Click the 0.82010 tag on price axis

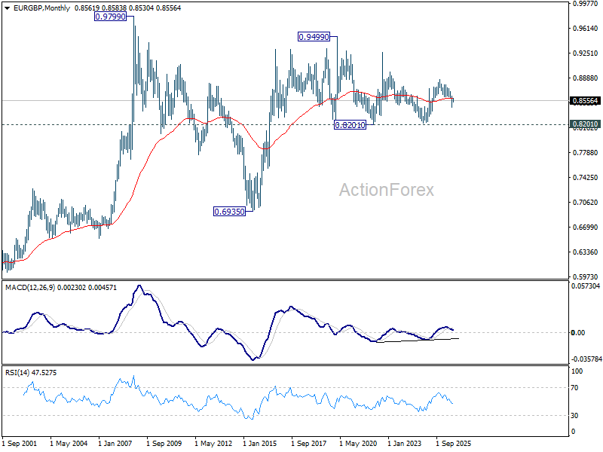click(586, 124)
